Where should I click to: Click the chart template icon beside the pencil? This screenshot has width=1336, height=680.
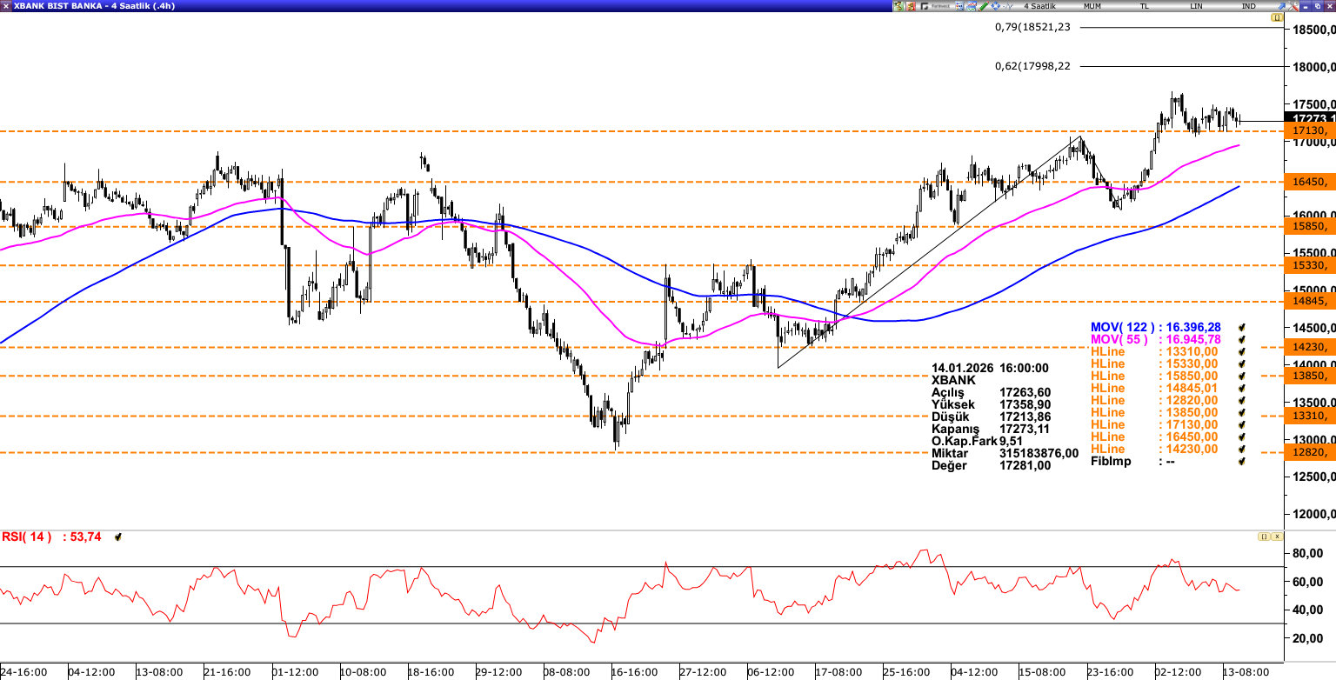click(971, 6)
